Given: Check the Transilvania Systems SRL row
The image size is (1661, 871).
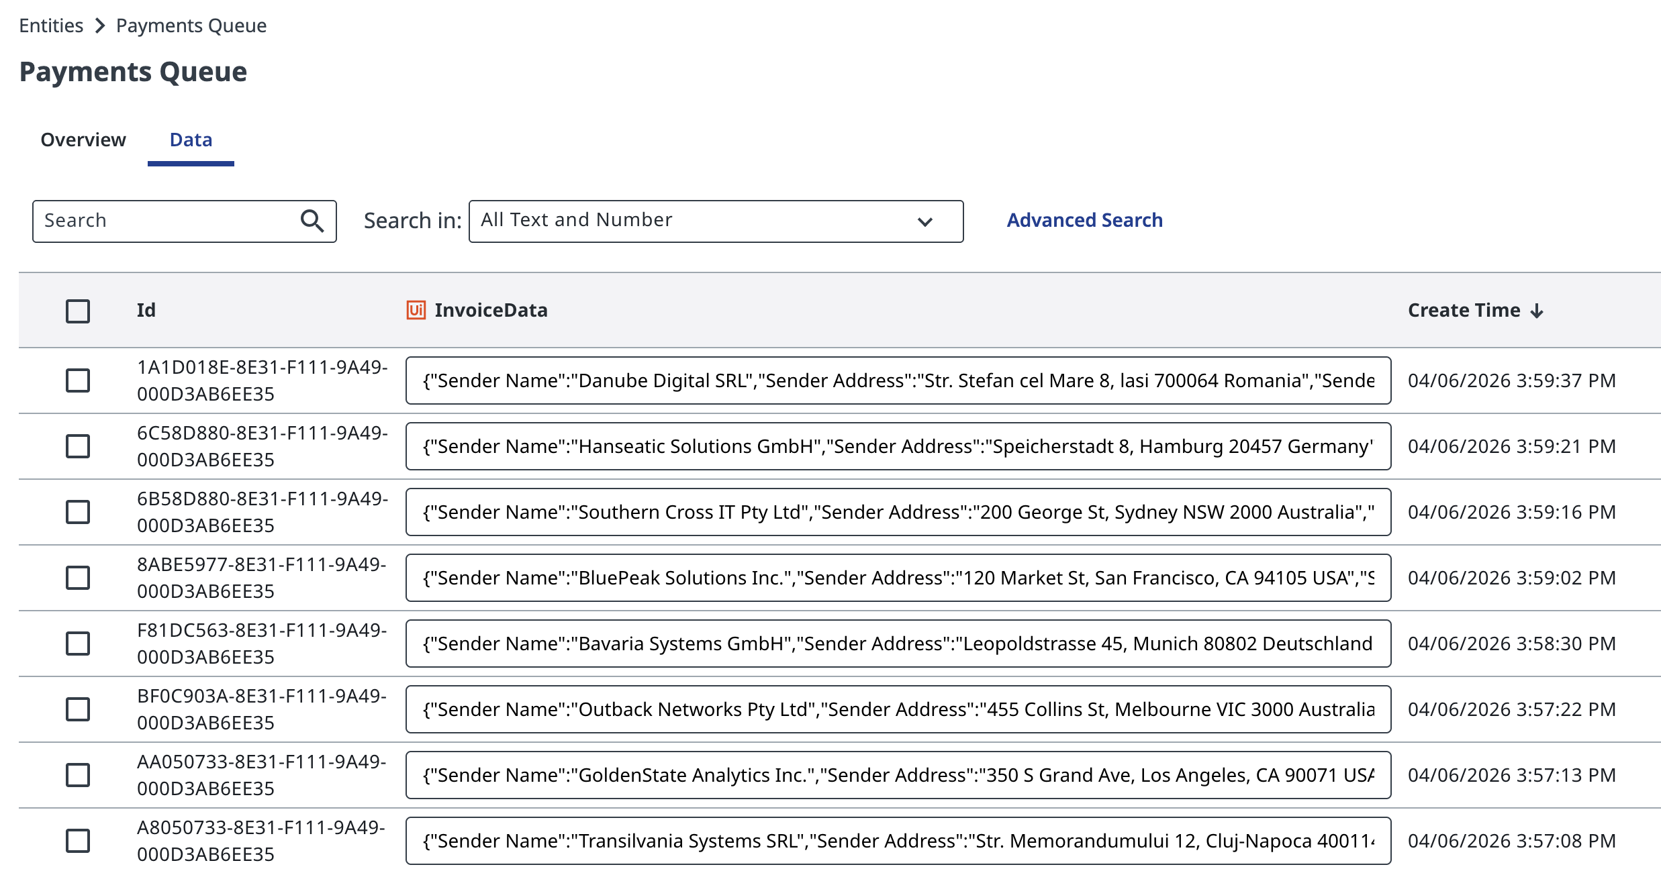Looking at the screenshot, I should pos(78,841).
